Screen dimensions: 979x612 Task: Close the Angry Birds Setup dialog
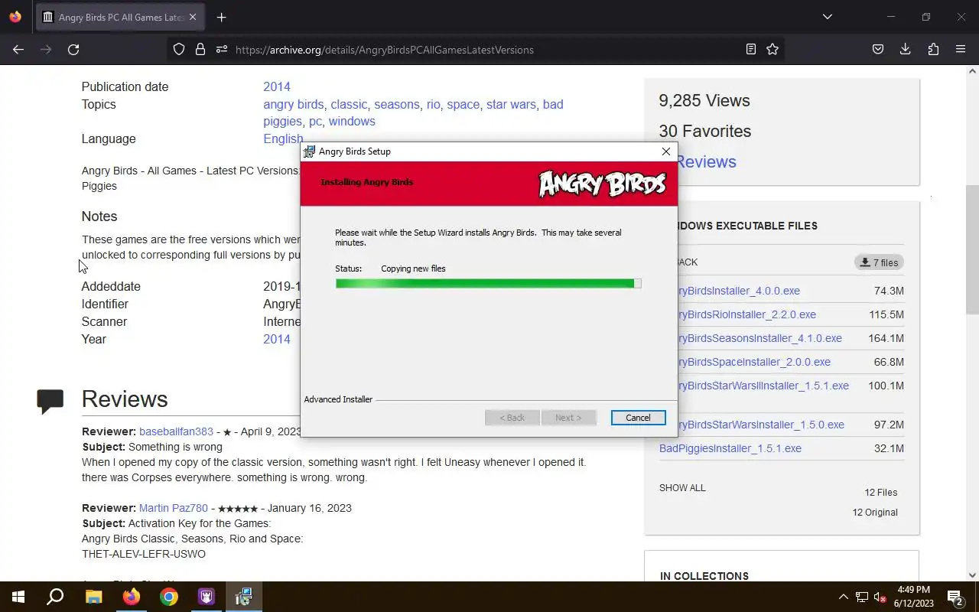[666, 151]
